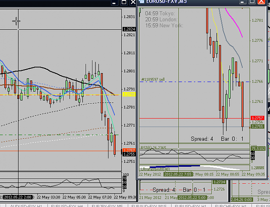
Task: Click Spread: 4 beside the 1.2726 scale
Action: click(x=164, y=190)
